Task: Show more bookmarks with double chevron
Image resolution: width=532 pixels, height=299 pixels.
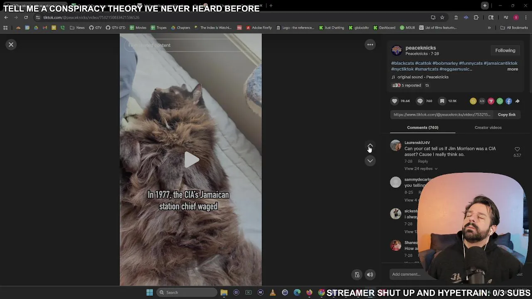Action: click(x=489, y=28)
